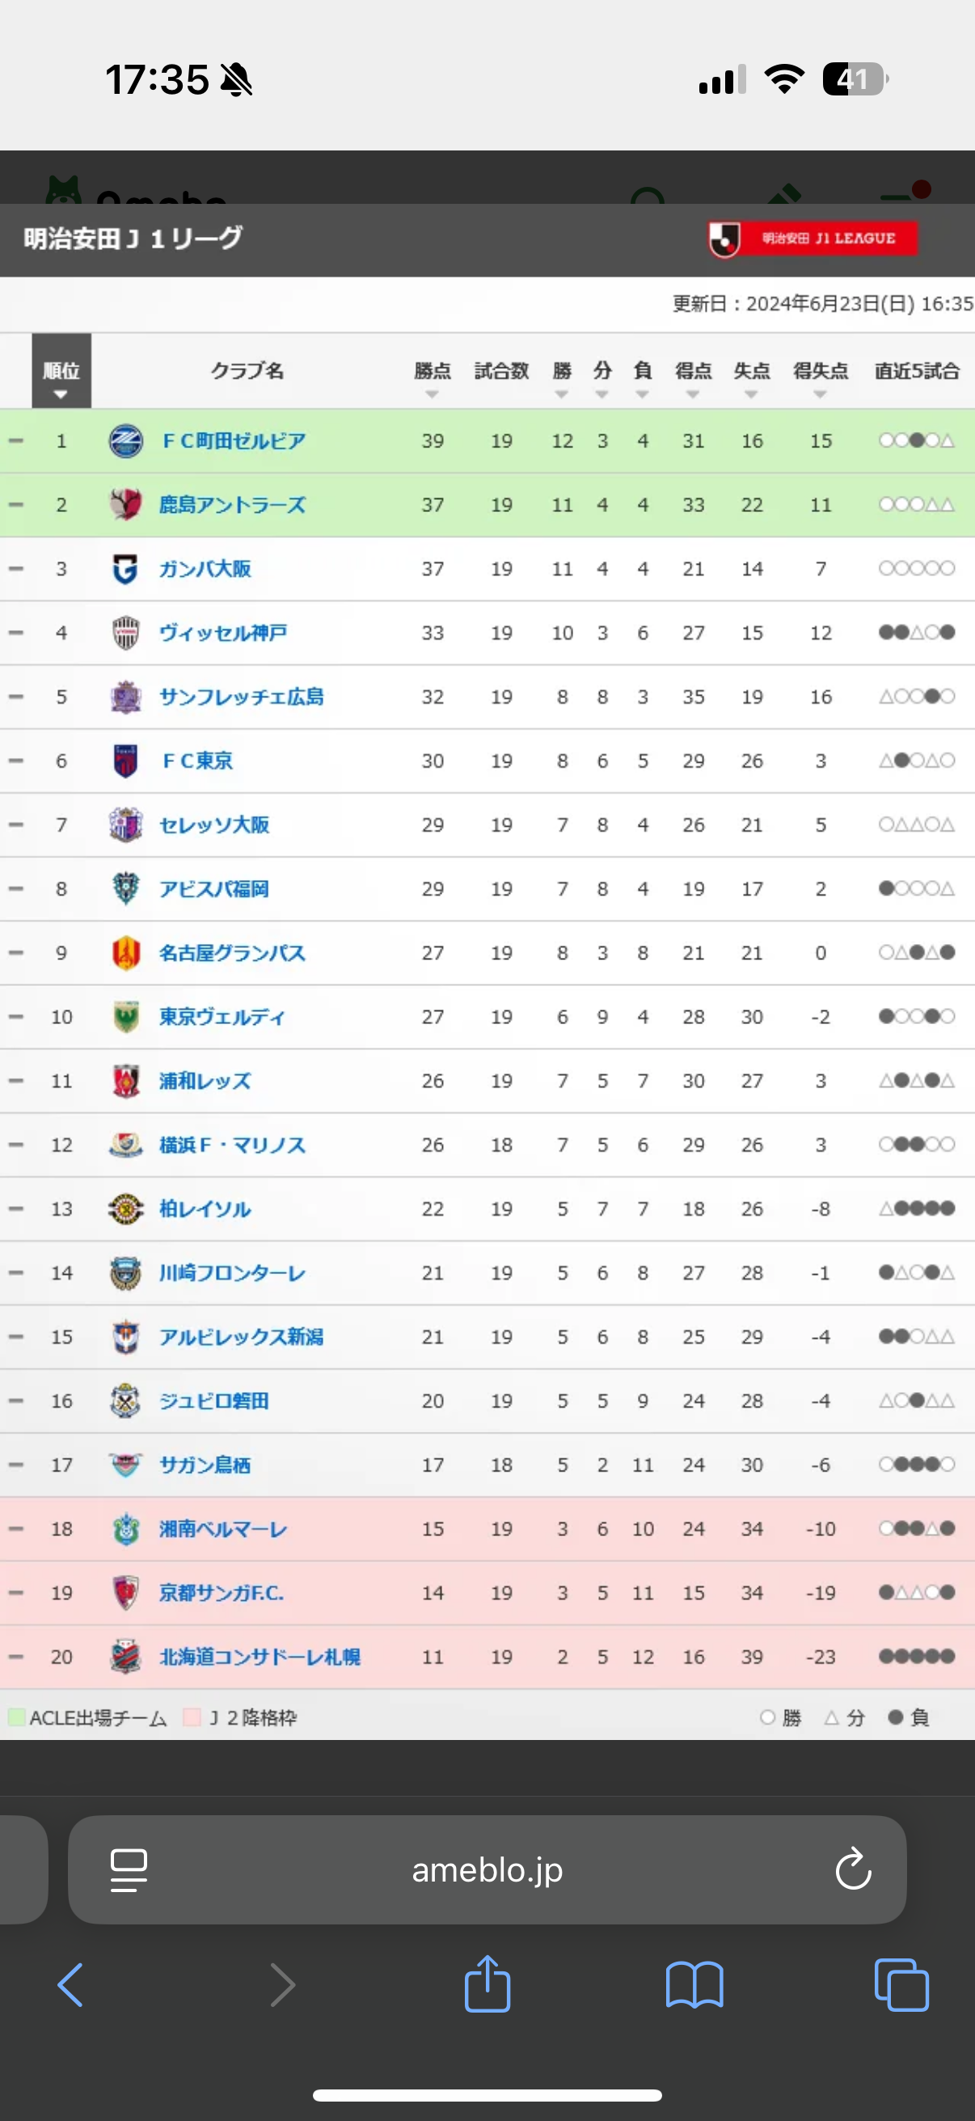The height and width of the screenshot is (2121, 975).
Task: Open the サガン鳥栖 team link
Action: pyautogui.click(x=205, y=1465)
